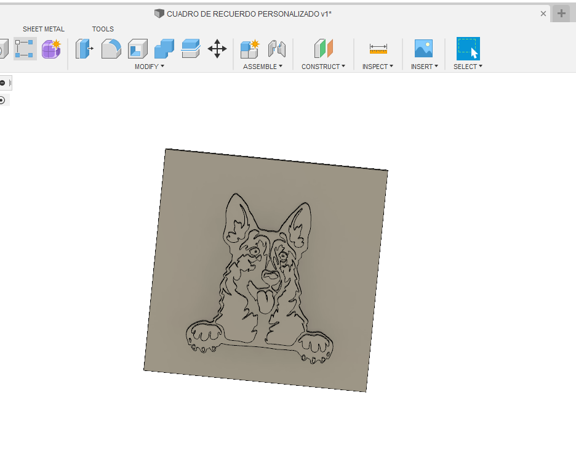Switch to the TOOLS tab
Viewport: 576px width, 461px height.
pyautogui.click(x=103, y=29)
